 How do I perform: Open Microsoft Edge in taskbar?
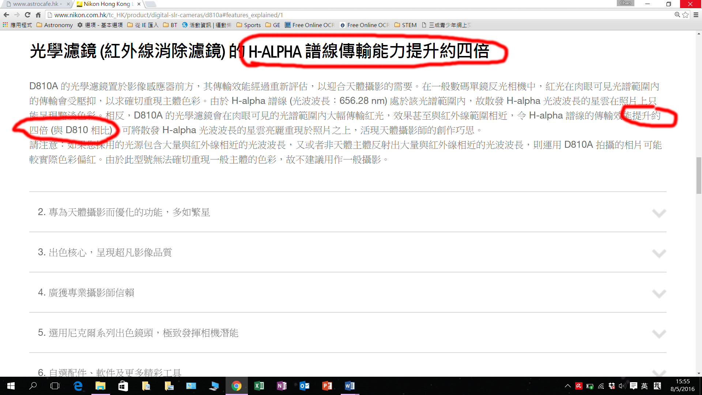pos(78,386)
